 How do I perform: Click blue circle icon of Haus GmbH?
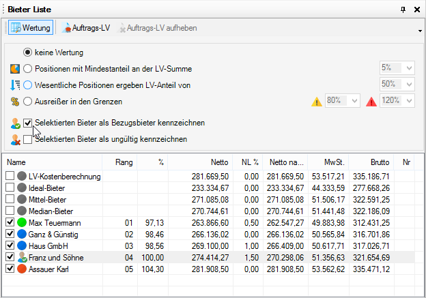22,245
